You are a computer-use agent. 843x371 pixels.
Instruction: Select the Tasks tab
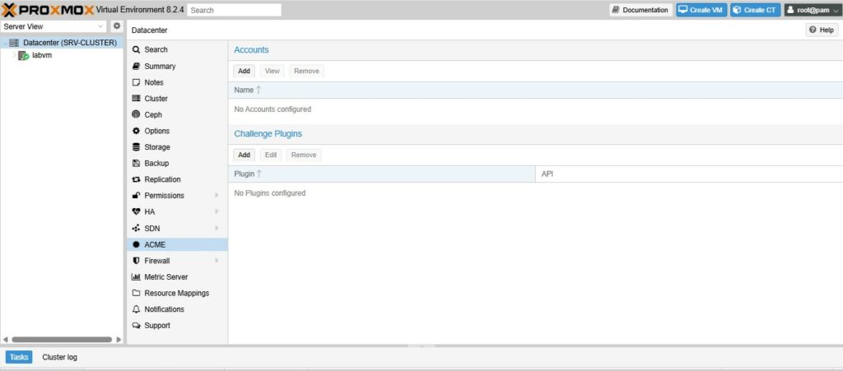click(19, 358)
